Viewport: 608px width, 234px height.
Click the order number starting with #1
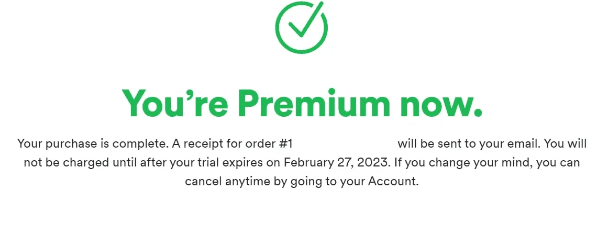(x=285, y=144)
